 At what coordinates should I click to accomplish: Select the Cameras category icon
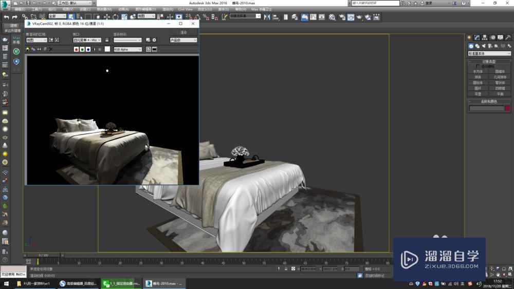click(x=489, y=46)
